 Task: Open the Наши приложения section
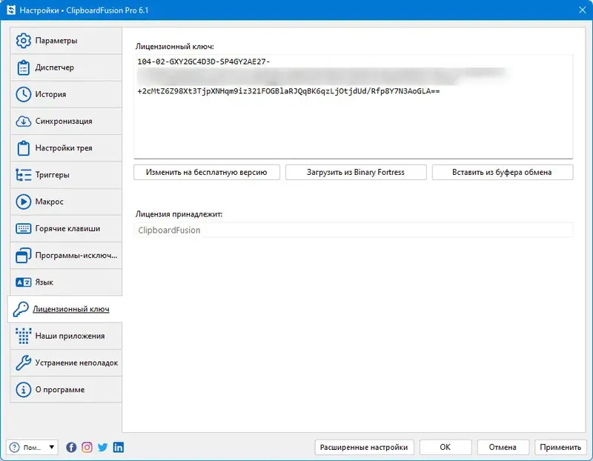(x=66, y=336)
